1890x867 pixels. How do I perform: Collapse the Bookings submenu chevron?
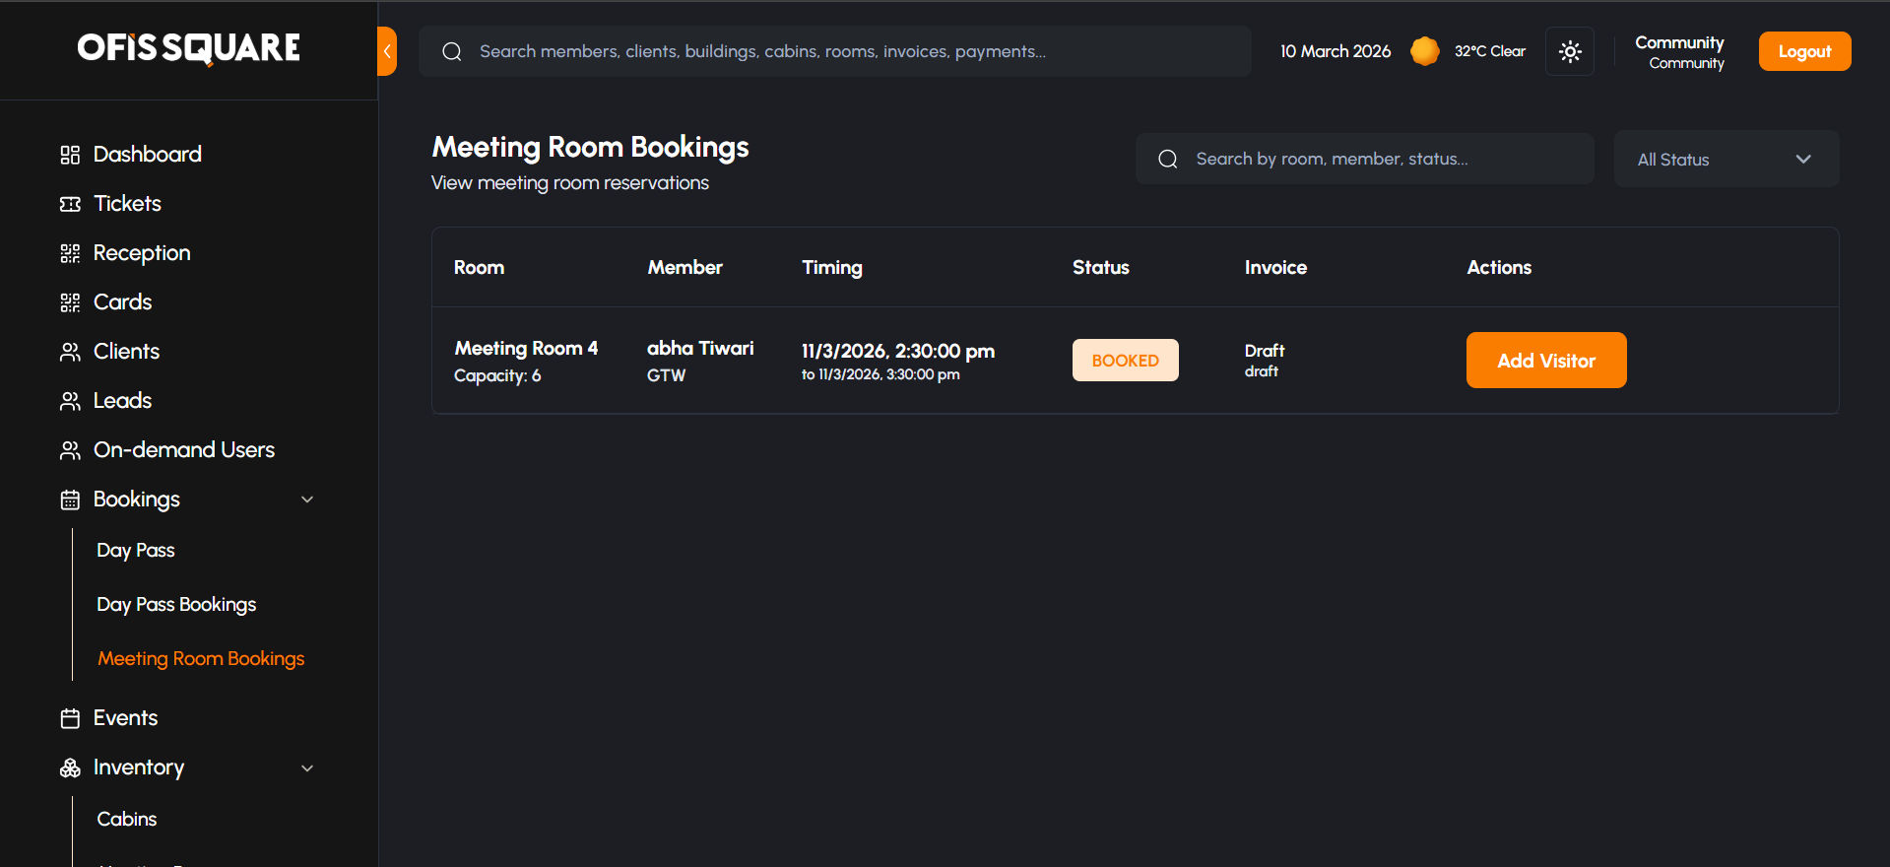307,500
